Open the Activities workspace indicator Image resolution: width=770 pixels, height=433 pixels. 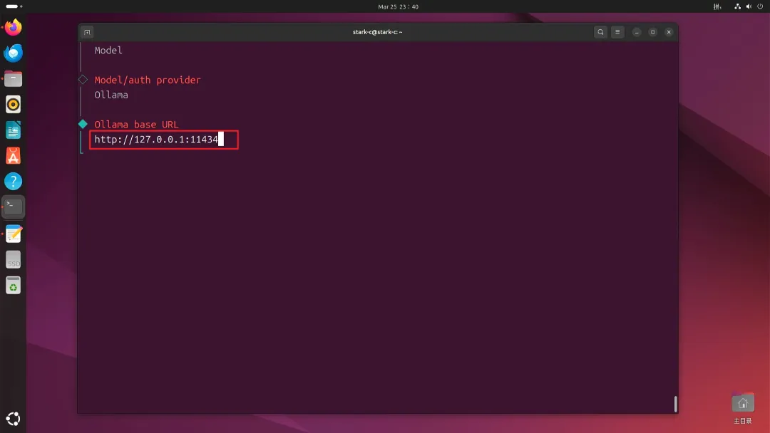tap(14, 6)
